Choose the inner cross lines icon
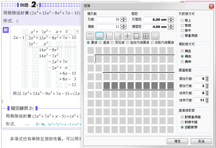The width and height of the screenshot is (216, 148). click(127, 36)
